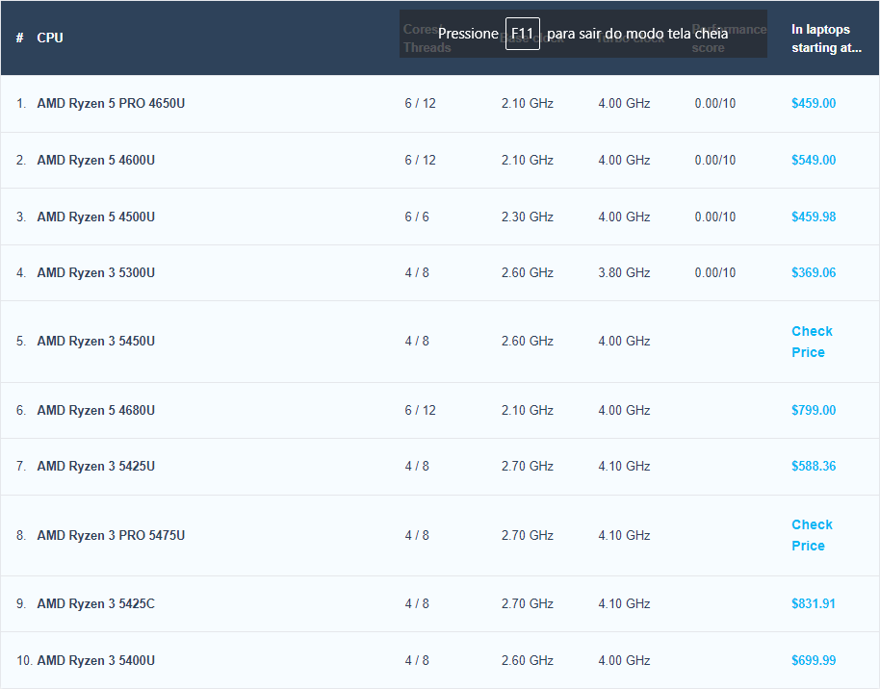Follow the Check Price link for Ryzen 3 PRO 5475U
880x689 pixels.
click(x=812, y=535)
